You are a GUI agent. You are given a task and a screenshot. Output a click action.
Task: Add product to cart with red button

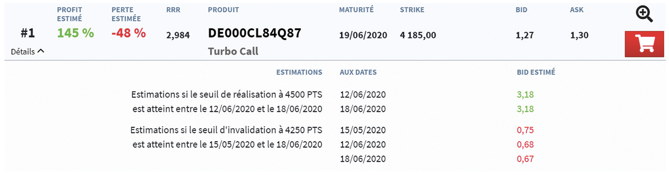[645, 44]
